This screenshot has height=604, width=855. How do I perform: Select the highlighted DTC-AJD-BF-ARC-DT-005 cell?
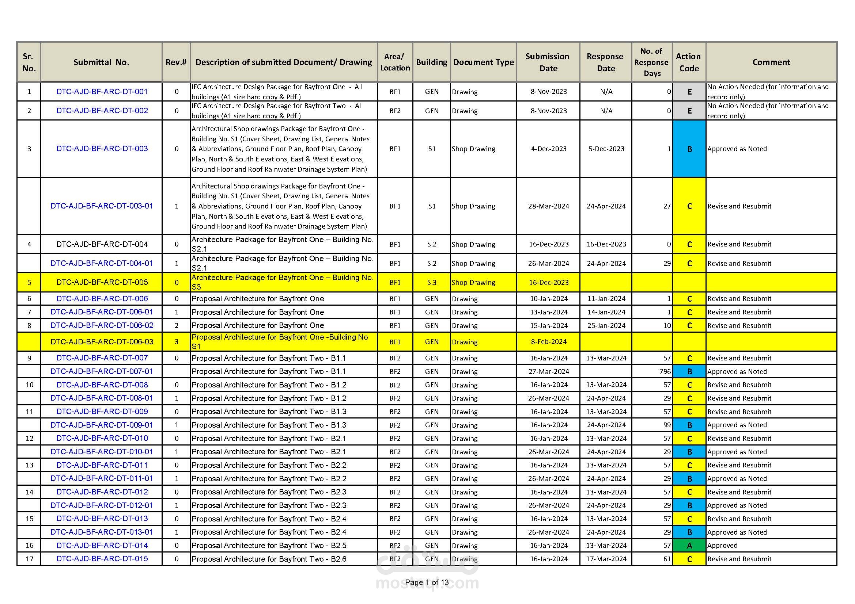(102, 282)
